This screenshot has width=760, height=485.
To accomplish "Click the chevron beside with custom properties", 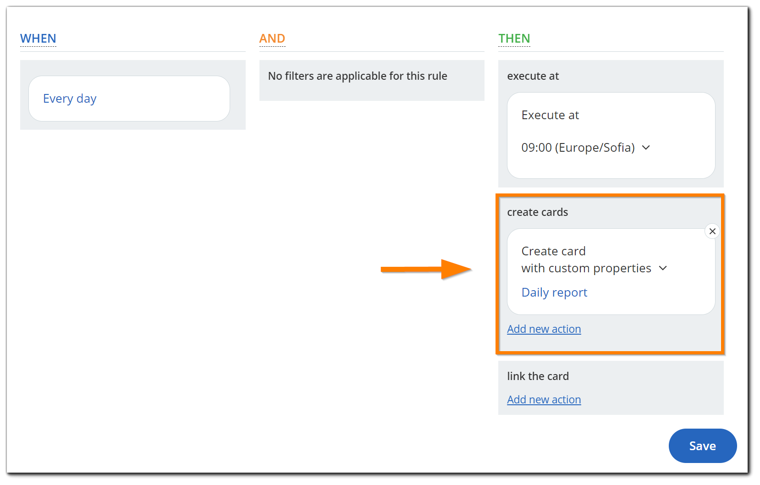I will tap(663, 268).
